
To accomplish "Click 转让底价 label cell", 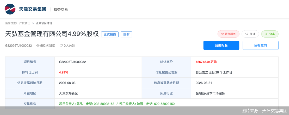I will (x=167, y=62).
